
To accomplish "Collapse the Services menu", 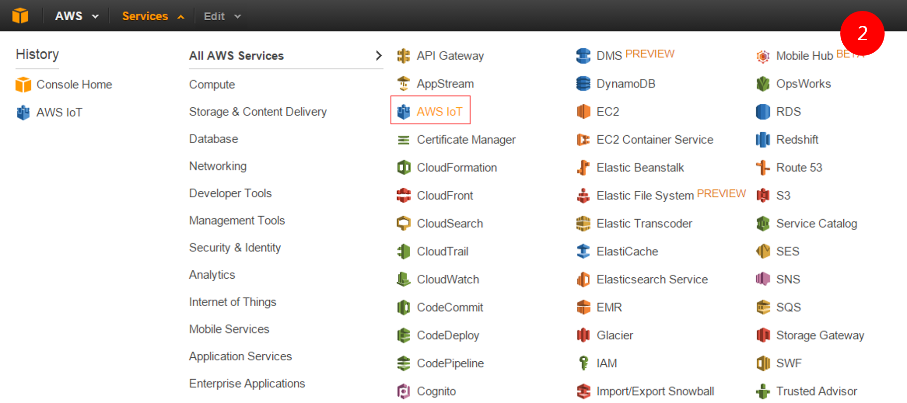I will [153, 16].
